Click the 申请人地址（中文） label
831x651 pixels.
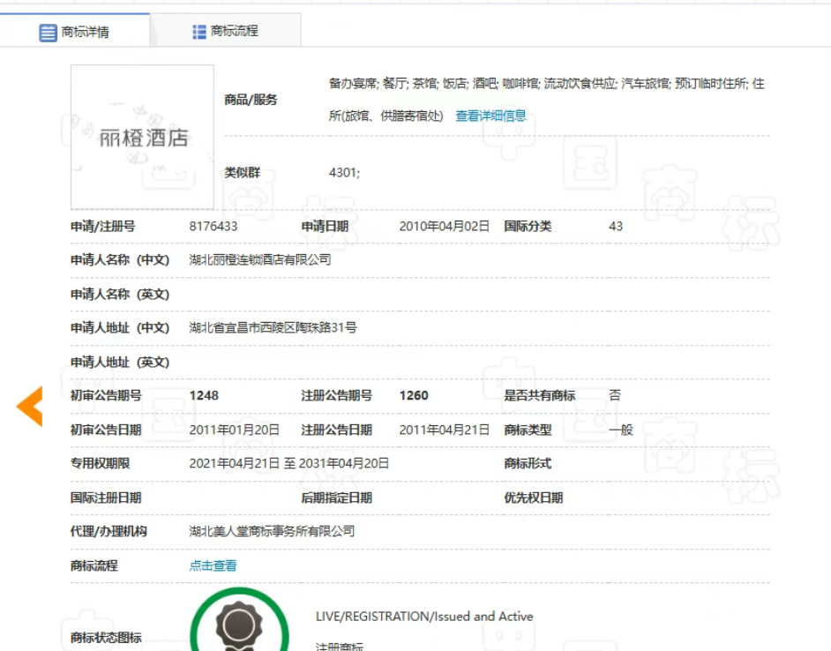[x=120, y=327]
